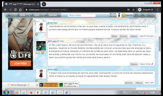This screenshot has width=163, height=96.
Task: Click the New Tab plus button
Action: coord(44,4)
